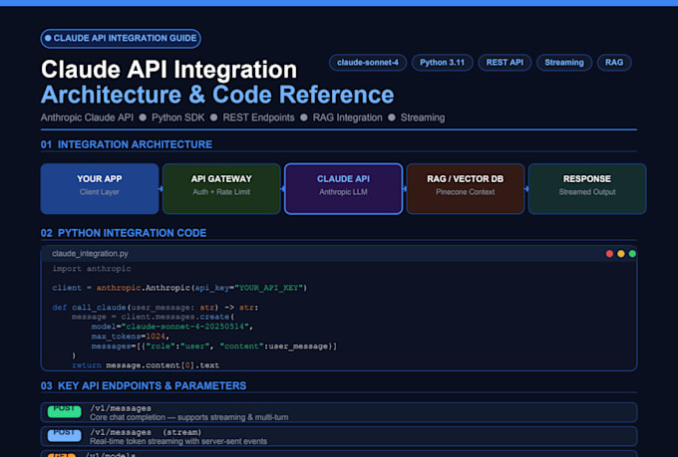The height and width of the screenshot is (457, 678).
Task: Select the YOUR APP Client Layer box
Action: pos(100,189)
